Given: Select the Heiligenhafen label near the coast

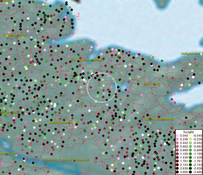Looking at the screenshot, I should click(x=192, y=53).
